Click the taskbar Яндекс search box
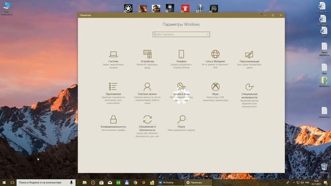The image size is (331, 186). (x=46, y=182)
